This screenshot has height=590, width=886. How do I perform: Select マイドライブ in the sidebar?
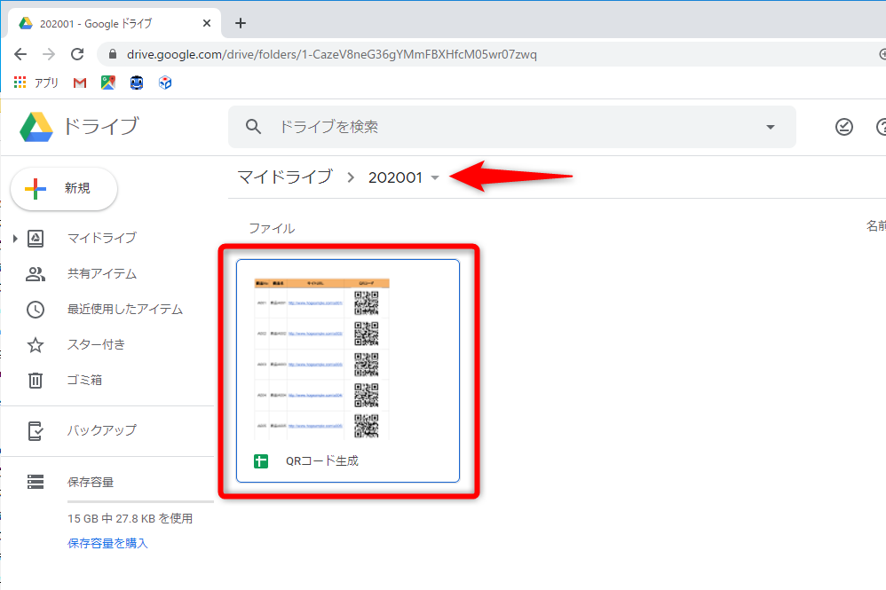[102, 239]
